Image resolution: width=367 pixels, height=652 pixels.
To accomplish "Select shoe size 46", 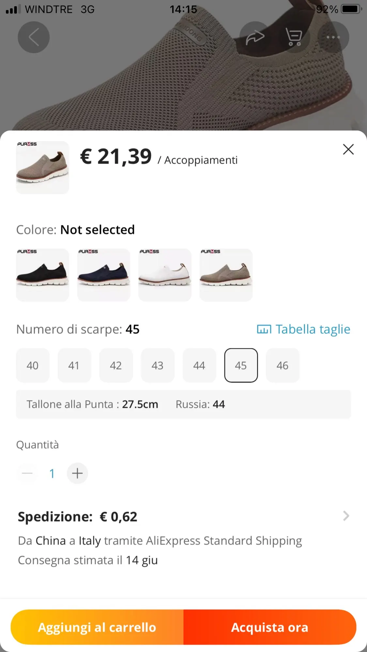I will (x=283, y=365).
